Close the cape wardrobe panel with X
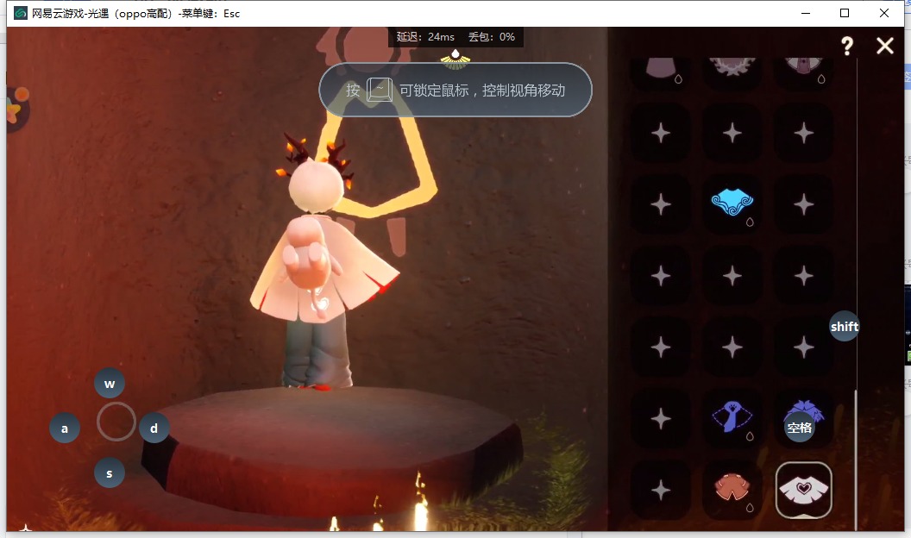Viewport: 911px width, 538px height. 885,46
